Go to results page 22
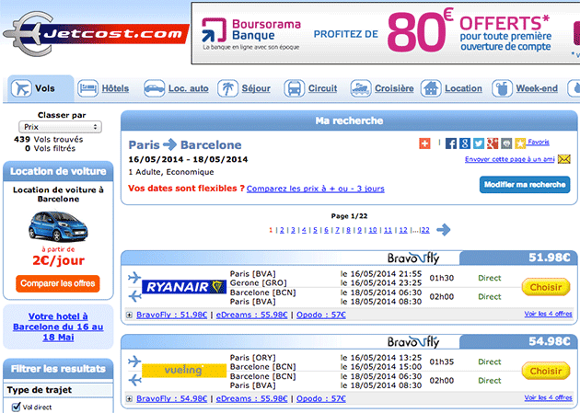The height and width of the screenshot is (413, 580). tap(425, 230)
